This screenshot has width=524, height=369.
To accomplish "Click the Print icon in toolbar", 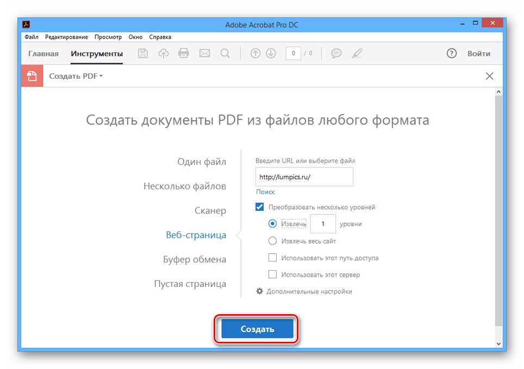I will 184,53.
